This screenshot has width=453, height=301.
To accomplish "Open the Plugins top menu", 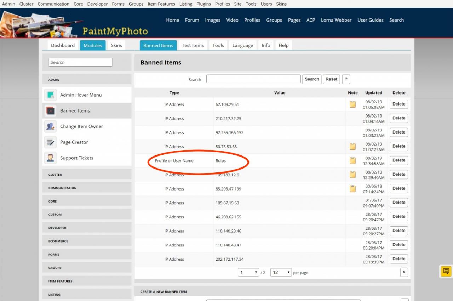I will click(x=203, y=4).
